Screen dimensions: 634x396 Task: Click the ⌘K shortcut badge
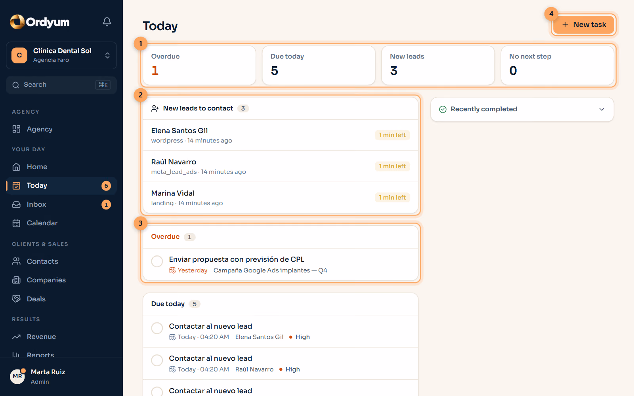point(103,85)
